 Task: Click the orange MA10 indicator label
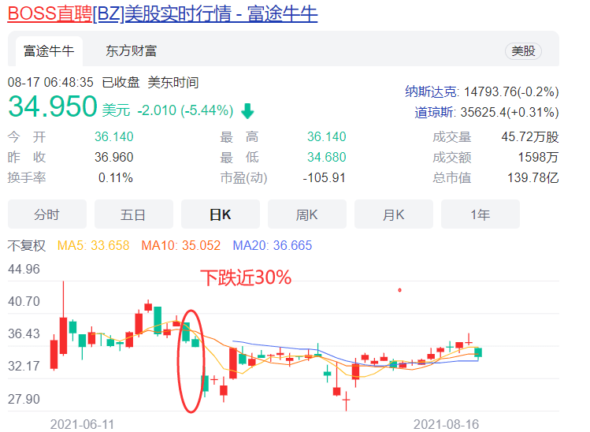pos(180,245)
